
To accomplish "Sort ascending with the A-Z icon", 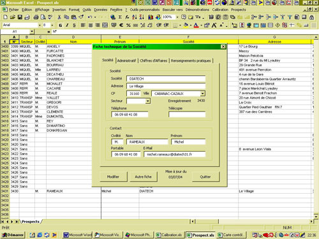I will 135,17.
